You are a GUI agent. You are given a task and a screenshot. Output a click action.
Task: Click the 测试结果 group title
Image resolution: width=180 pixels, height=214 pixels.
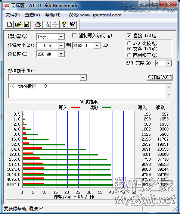(89, 102)
